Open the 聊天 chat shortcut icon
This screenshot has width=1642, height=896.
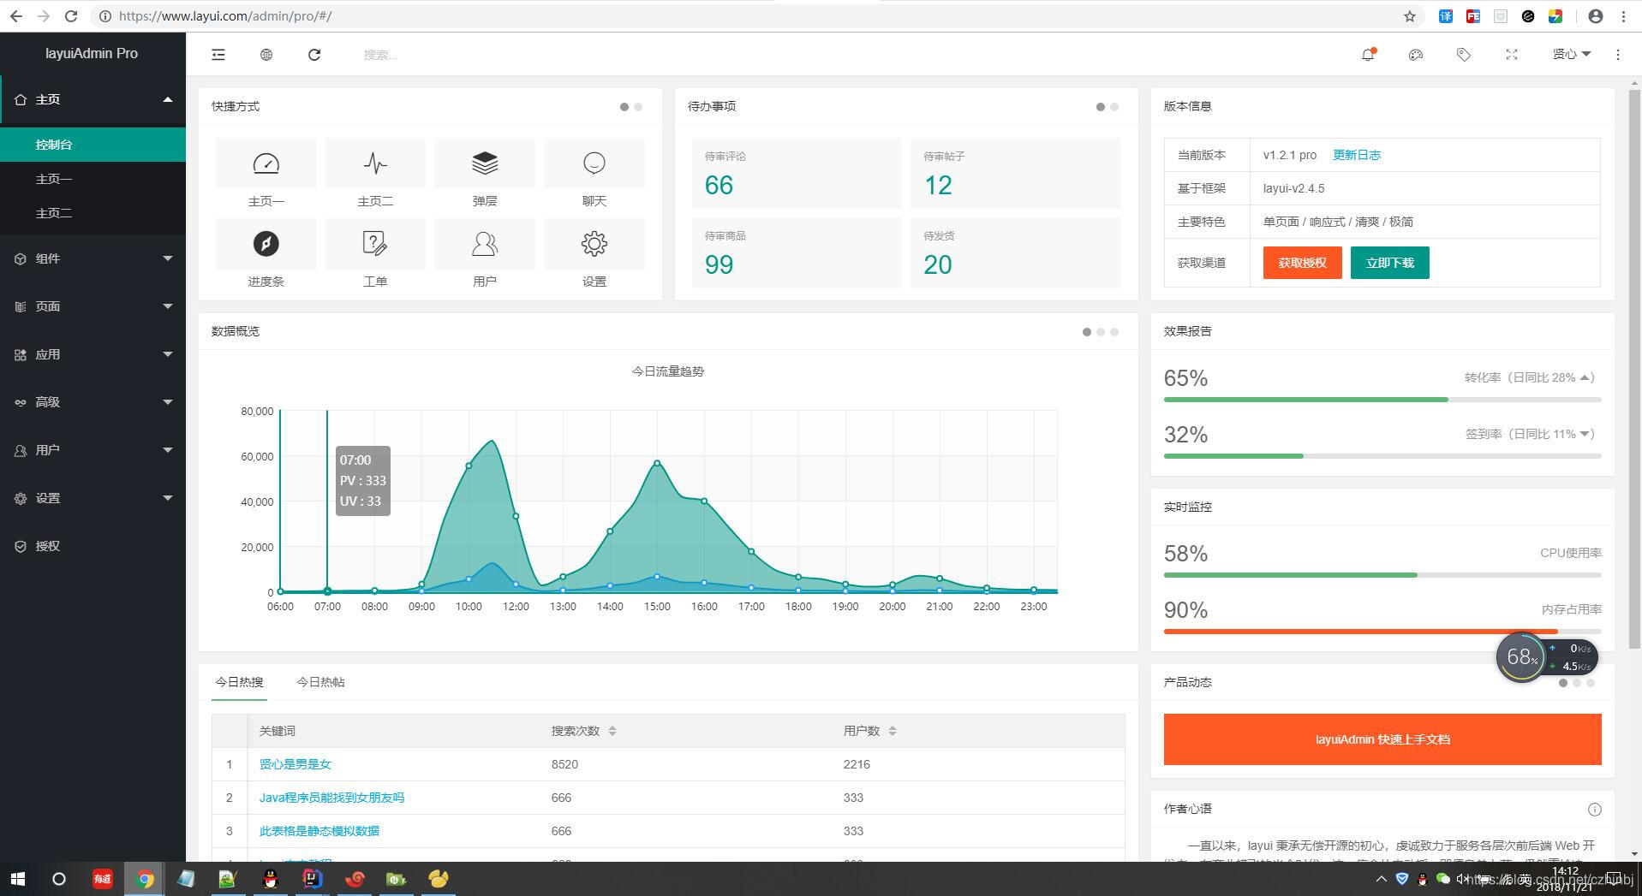pos(594,163)
